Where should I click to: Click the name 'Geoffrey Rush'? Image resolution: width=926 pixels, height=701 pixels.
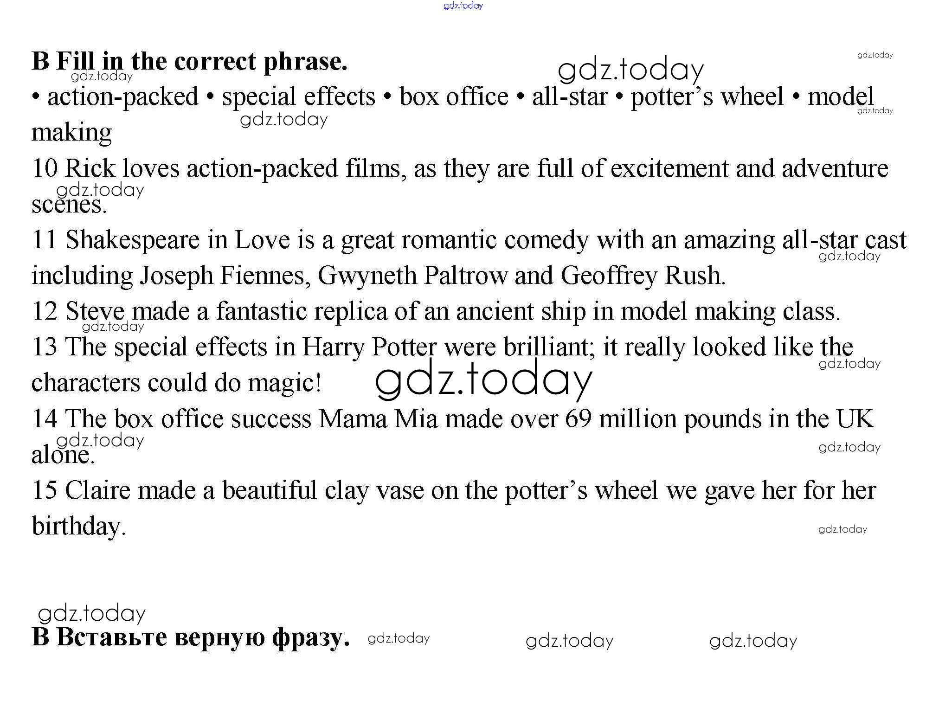pyautogui.click(x=643, y=276)
